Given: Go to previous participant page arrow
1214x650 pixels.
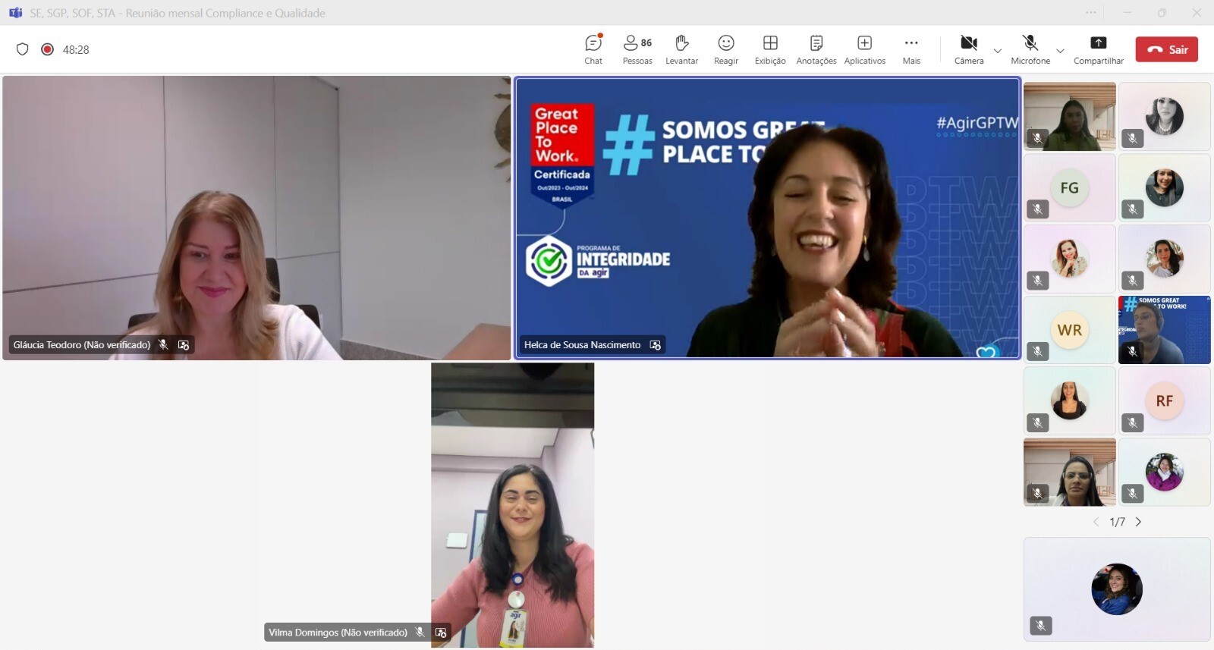Looking at the screenshot, I should pyautogui.click(x=1096, y=522).
